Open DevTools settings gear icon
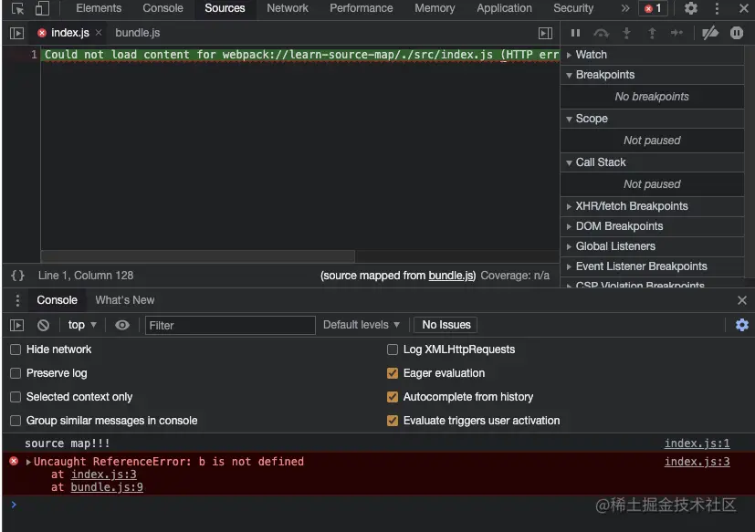Screen dimensions: 755x532 (x=691, y=8)
